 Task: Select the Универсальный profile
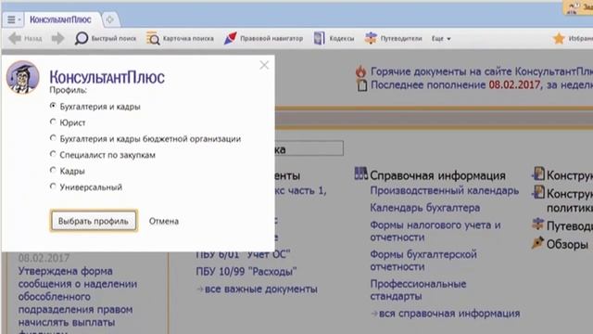click(53, 186)
